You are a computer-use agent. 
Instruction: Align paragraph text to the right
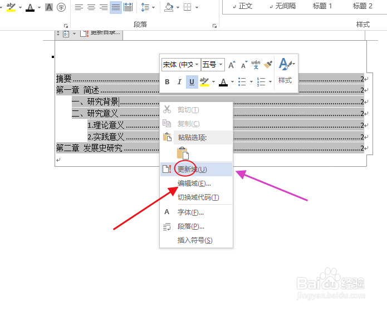coord(104,7)
